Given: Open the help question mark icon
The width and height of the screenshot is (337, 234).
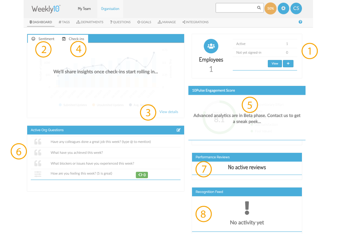Looking at the screenshot, I should pos(300,22).
